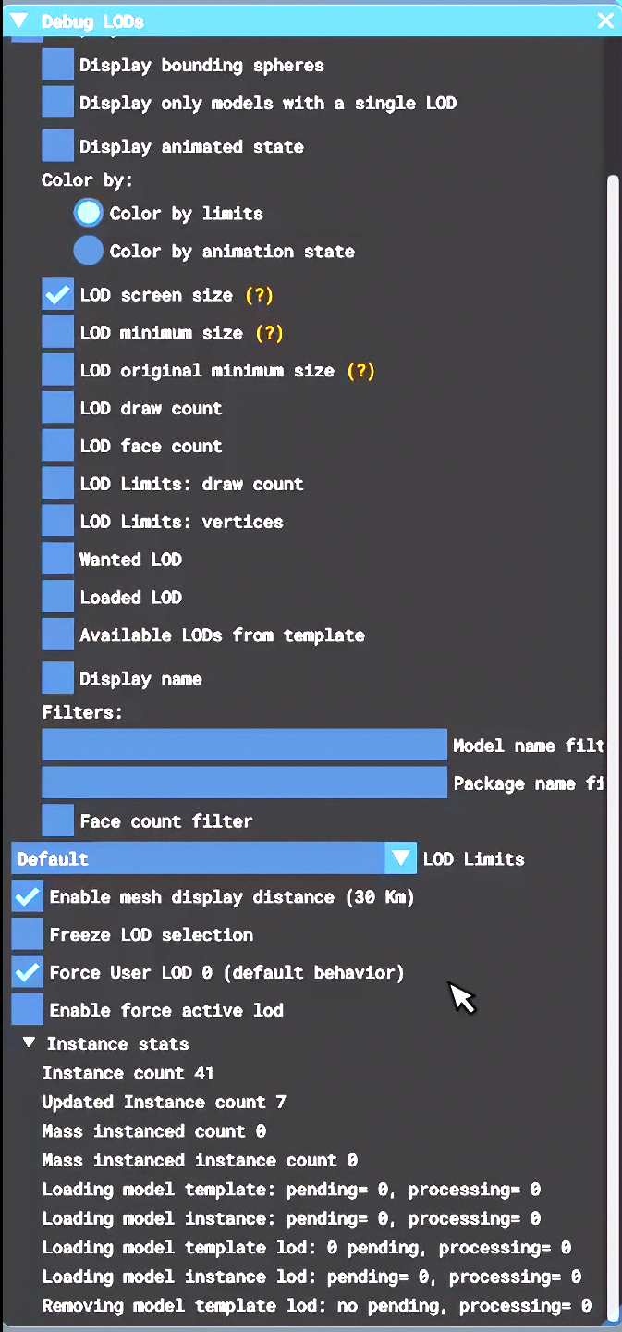The image size is (622, 1332).
Task: Uncheck the LOD screen size checkbox
Action: 57,295
